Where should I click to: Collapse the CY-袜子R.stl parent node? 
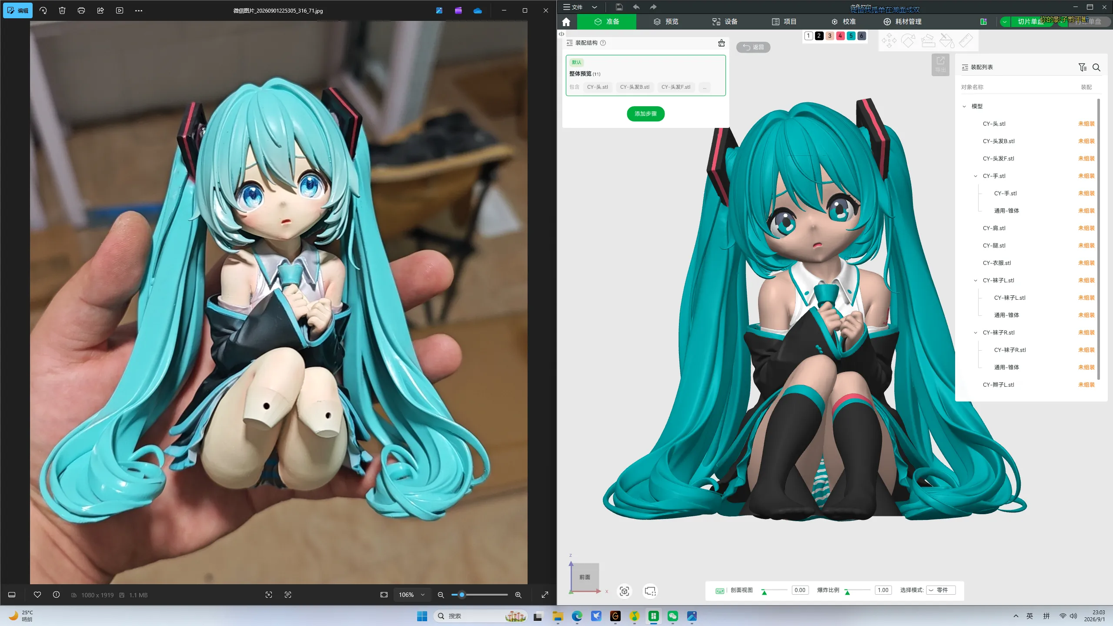click(x=976, y=332)
